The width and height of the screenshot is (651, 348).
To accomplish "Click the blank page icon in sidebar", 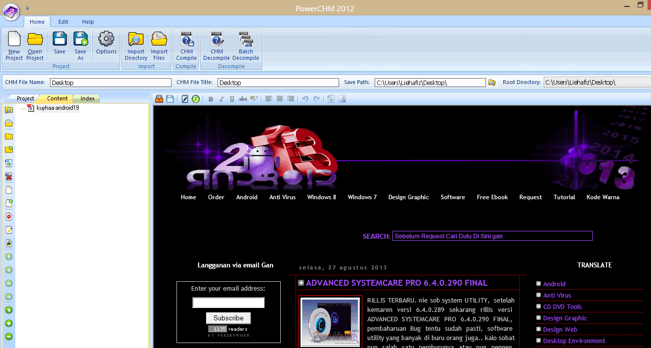I will (x=9, y=190).
